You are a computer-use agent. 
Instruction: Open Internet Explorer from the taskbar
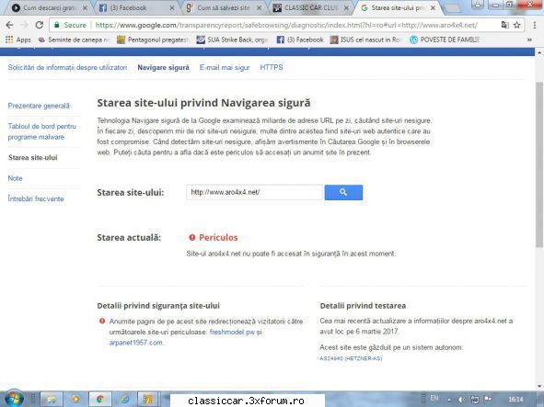coord(124,400)
